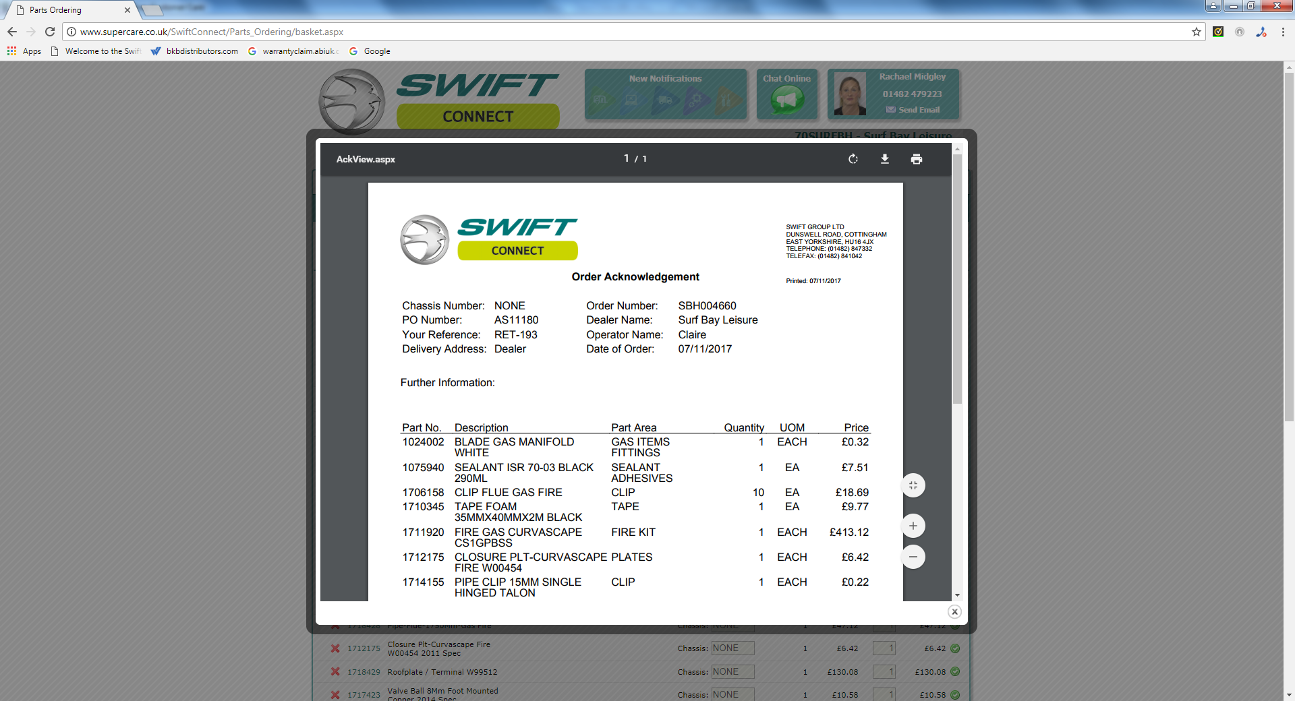Close the acknowledgement popup dialog
The height and width of the screenshot is (701, 1295).
954,611
